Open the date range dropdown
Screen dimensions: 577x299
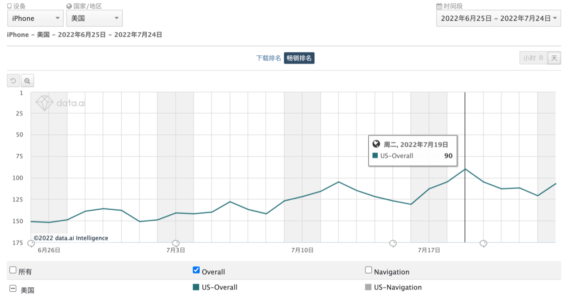tap(498, 18)
